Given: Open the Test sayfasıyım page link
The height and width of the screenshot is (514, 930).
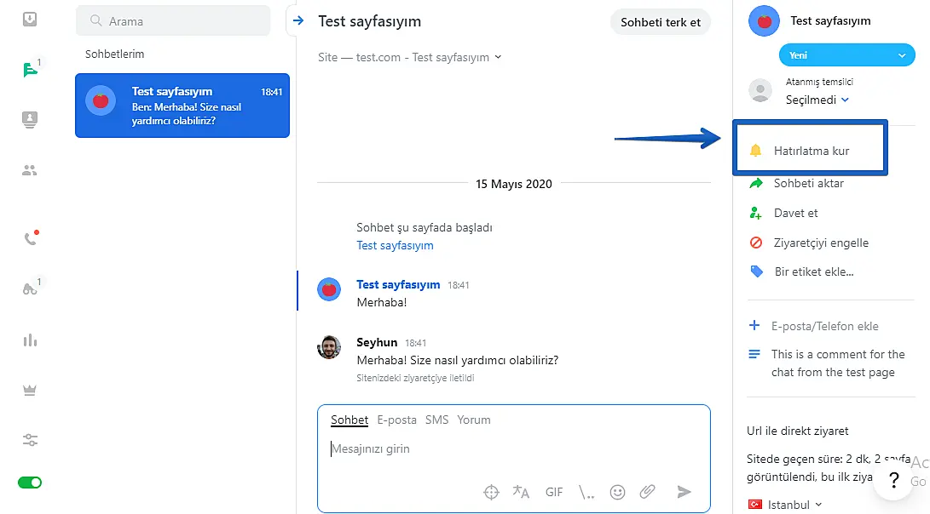Looking at the screenshot, I should 395,245.
